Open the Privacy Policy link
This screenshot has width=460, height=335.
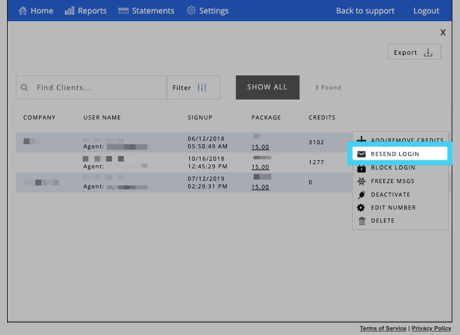431,329
